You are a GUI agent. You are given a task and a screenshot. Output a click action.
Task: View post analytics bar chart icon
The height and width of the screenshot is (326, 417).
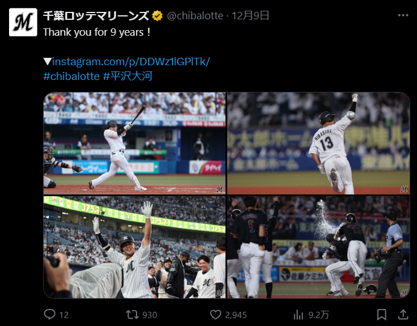[299, 315]
